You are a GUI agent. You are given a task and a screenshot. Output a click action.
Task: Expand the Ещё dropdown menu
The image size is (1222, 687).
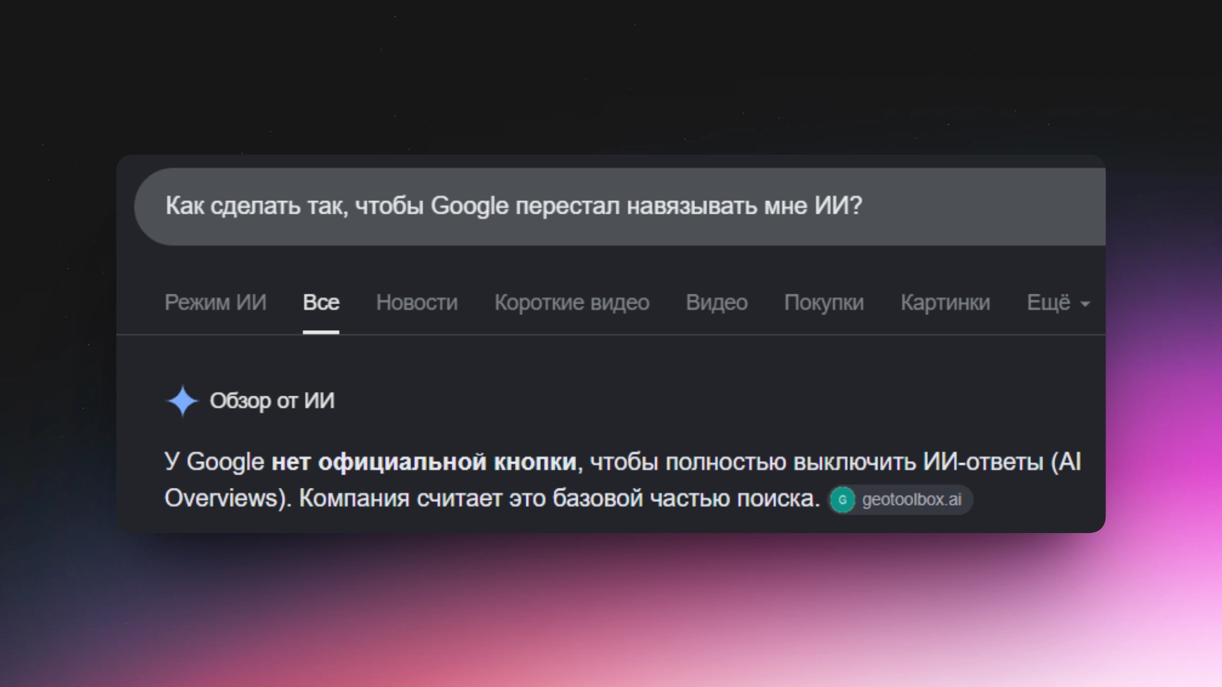[x=1058, y=303]
